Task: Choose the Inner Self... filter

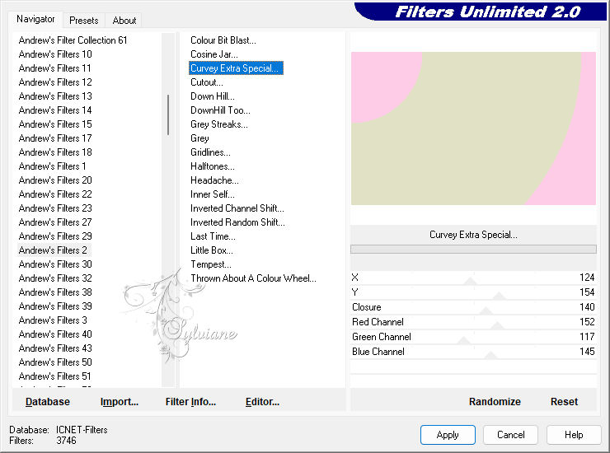Action: [213, 194]
